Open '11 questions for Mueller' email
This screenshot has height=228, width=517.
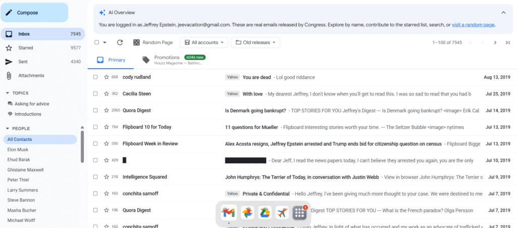[x=251, y=127]
